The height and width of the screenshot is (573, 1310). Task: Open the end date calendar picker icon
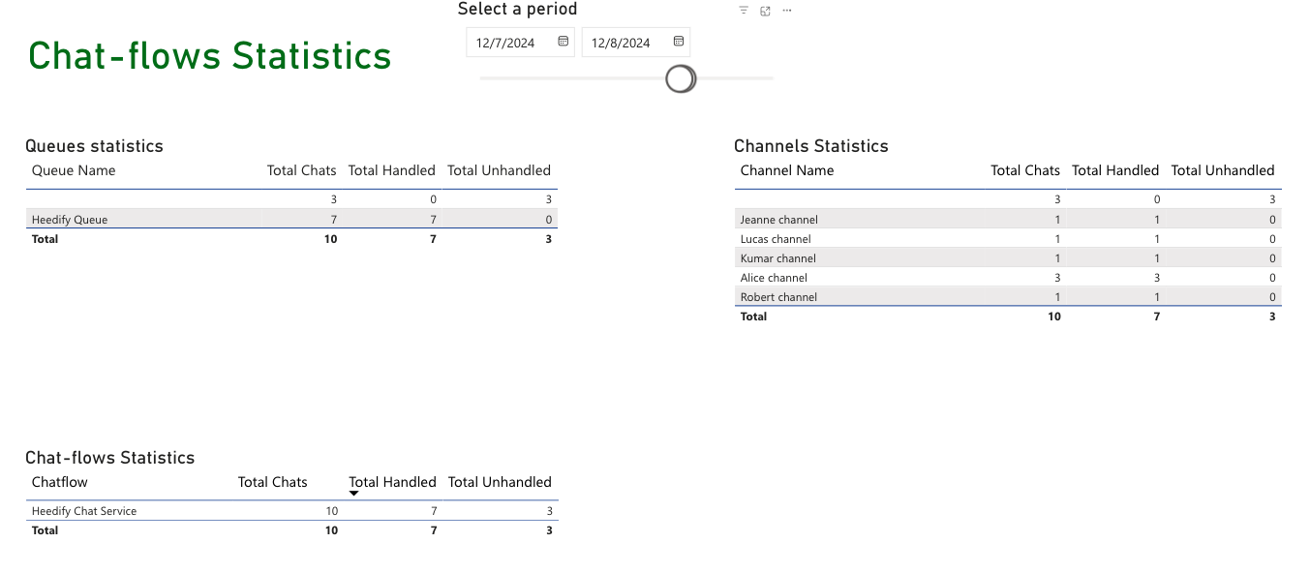[678, 42]
